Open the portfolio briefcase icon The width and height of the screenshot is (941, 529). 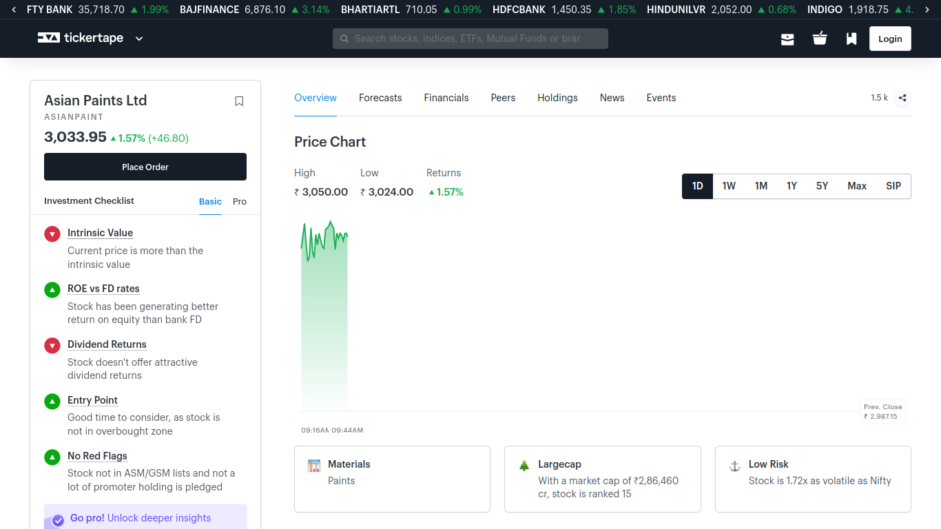pos(787,39)
